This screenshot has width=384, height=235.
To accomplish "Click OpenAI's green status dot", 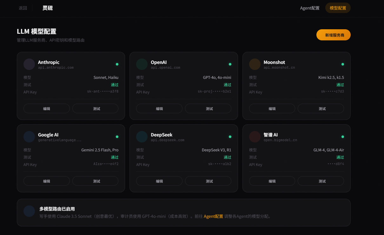I will (x=230, y=64).
